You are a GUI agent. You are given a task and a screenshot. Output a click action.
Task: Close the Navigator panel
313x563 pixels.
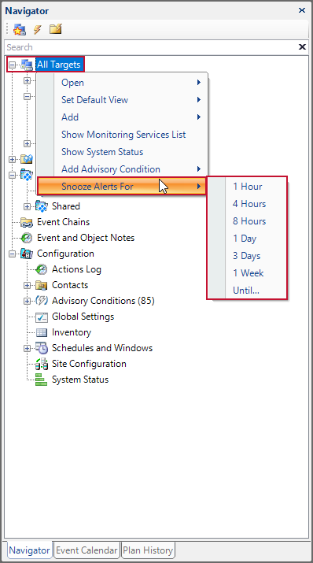302,10
